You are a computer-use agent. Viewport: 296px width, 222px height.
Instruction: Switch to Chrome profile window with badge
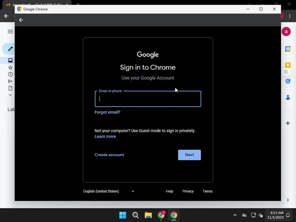pyautogui.click(x=161, y=215)
